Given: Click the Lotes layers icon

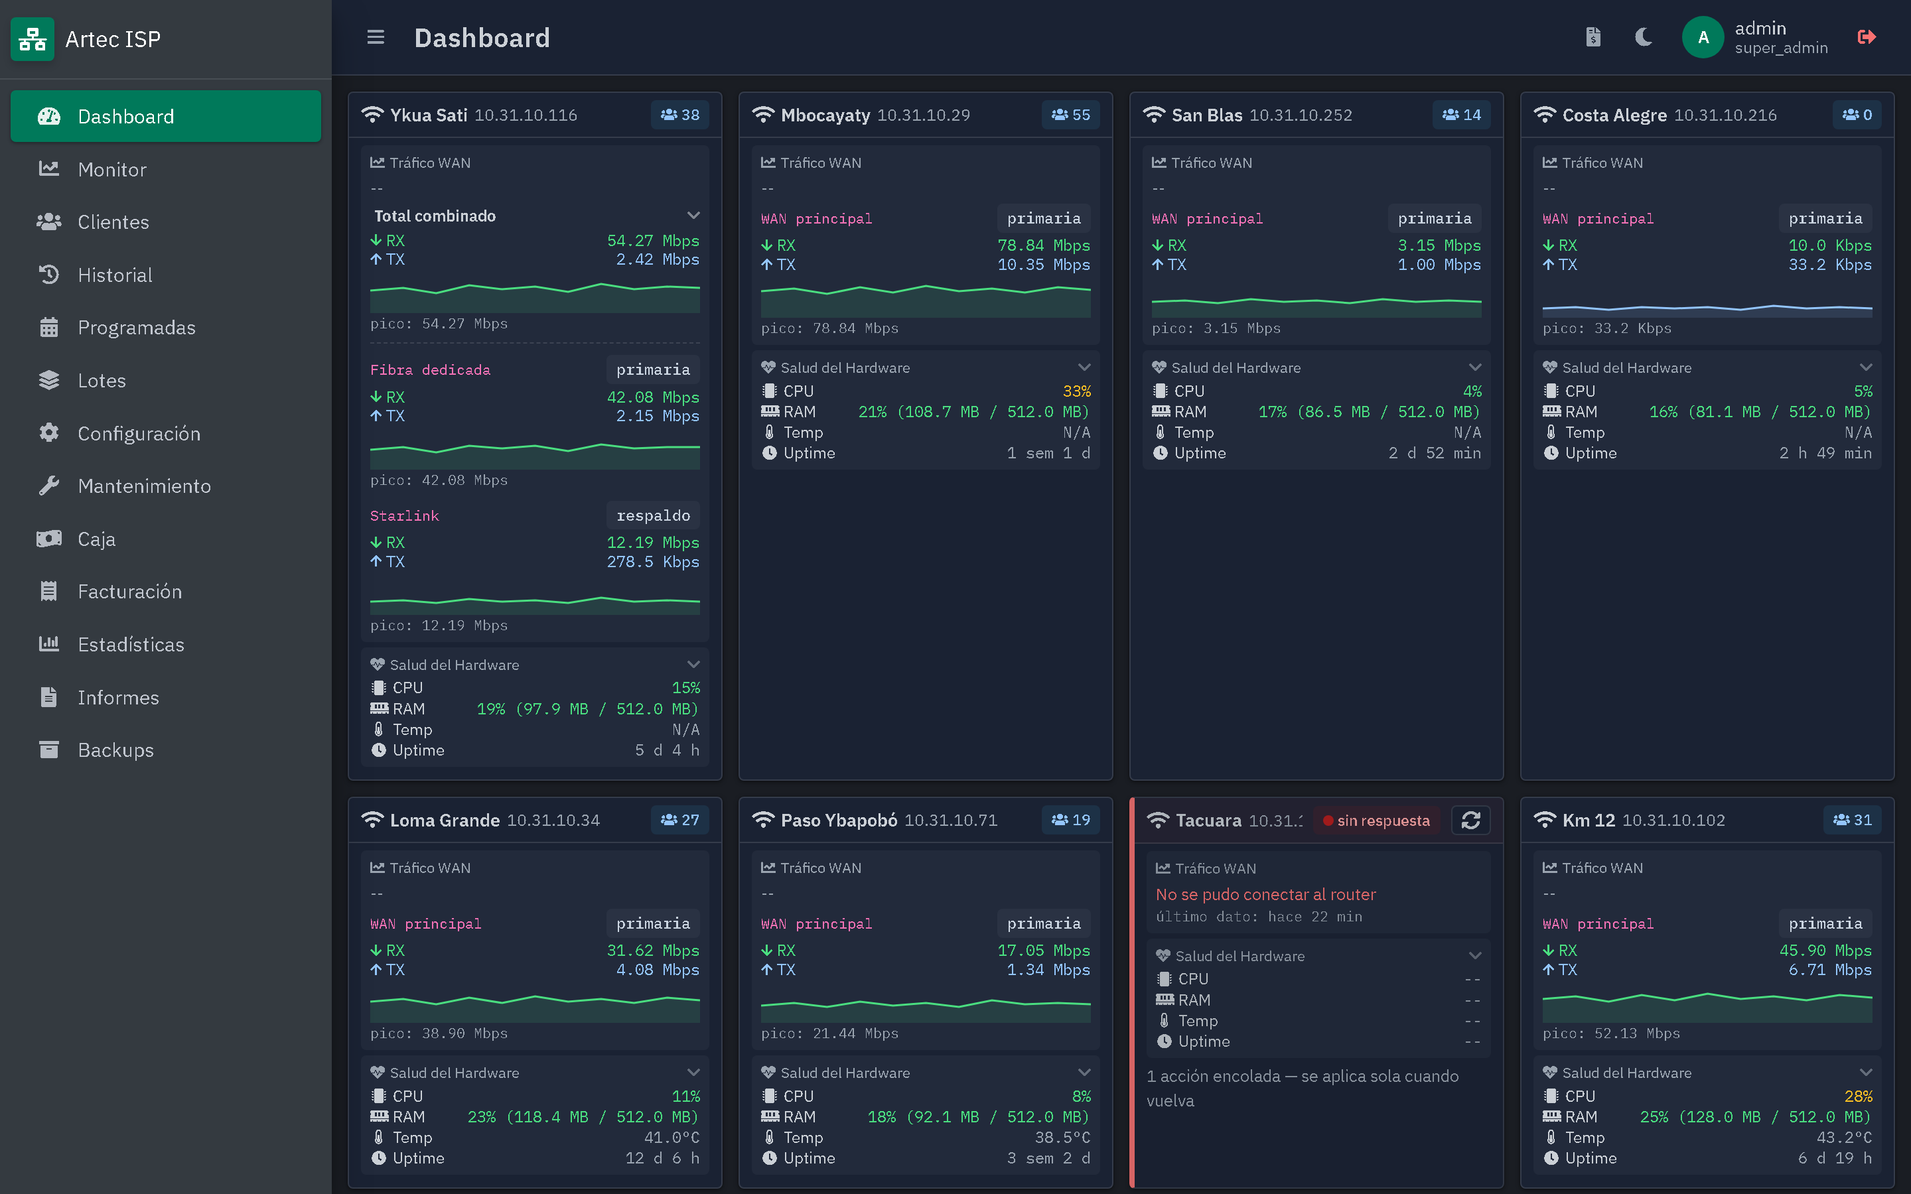Looking at the screenshot, I should coord(49,380).
